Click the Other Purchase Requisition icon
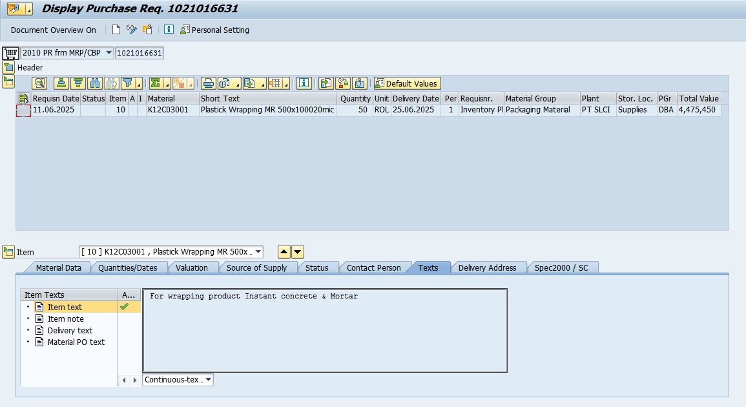The height and width of the screenshot is (407, 746). (x=148, y=30)
